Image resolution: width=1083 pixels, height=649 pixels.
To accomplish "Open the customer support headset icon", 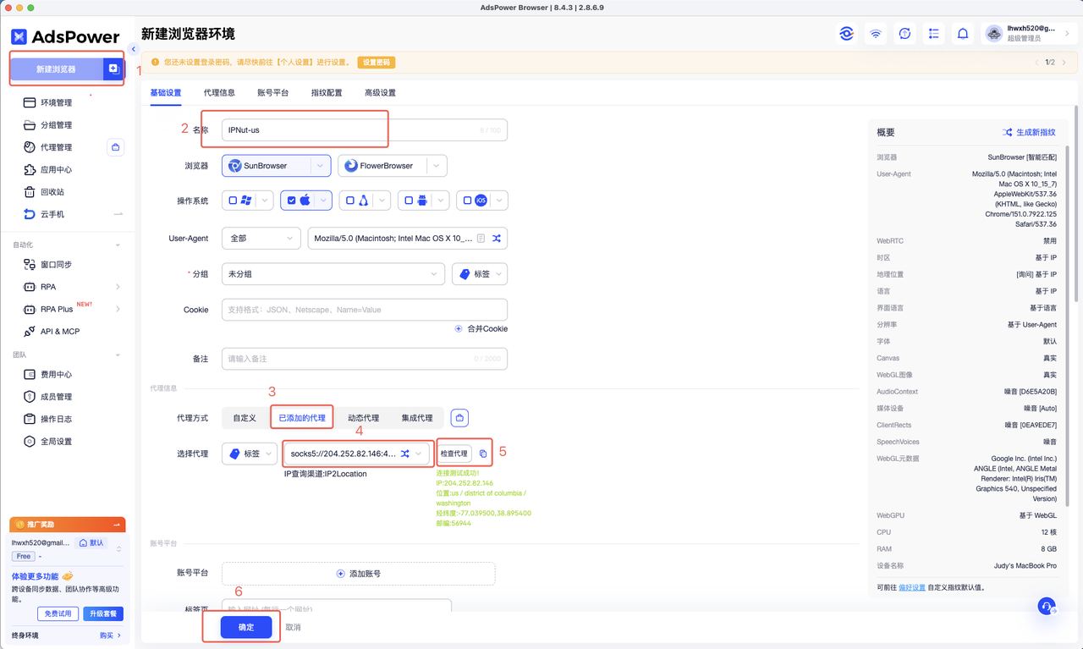I will pos(1047,606).
